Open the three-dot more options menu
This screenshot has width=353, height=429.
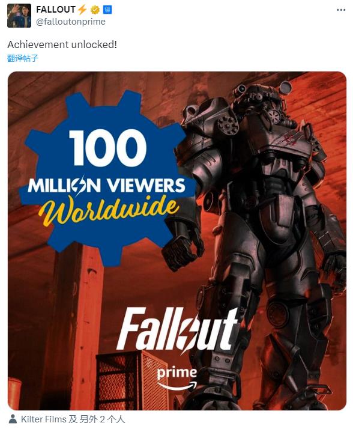point(341,10)
